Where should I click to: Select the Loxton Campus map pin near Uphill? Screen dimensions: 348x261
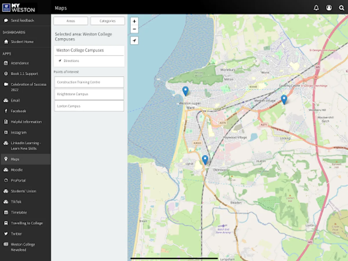click(205, 159)
